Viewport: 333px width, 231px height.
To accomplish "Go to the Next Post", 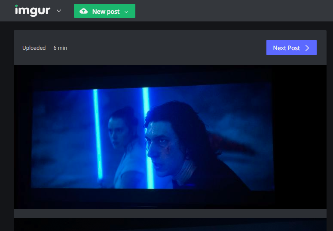I will (291, 48).
